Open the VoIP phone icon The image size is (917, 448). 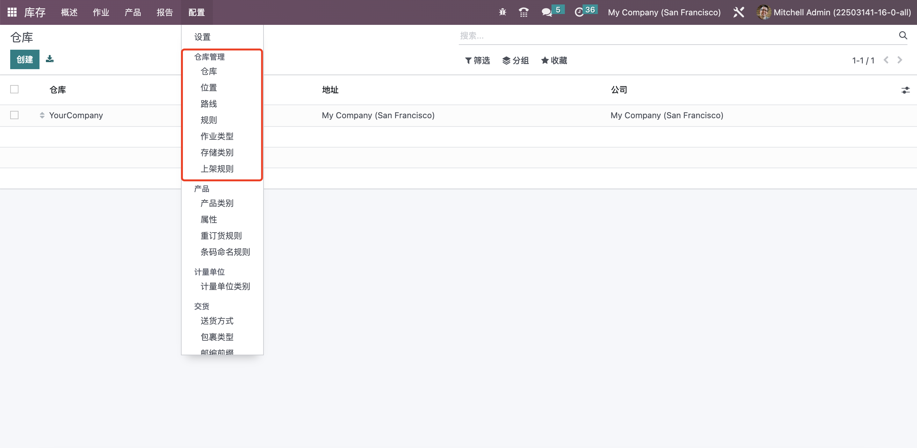click(523, 12)
